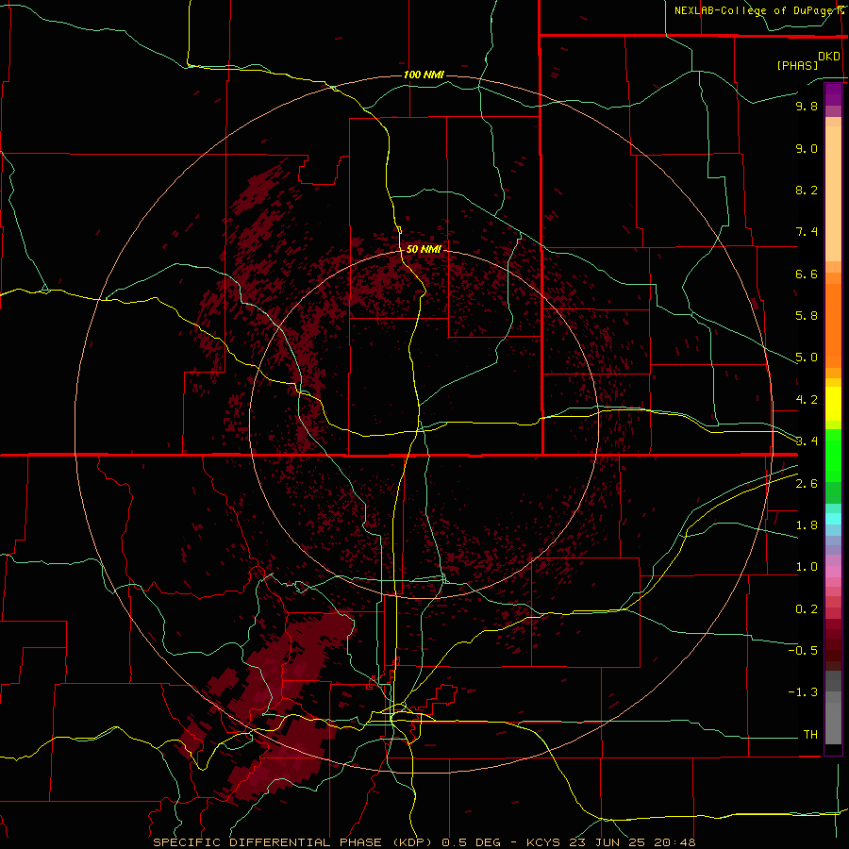This screenshot has width=849, height=849.
Task: Click the [PHAS] legend header
Action: (797, 65)
